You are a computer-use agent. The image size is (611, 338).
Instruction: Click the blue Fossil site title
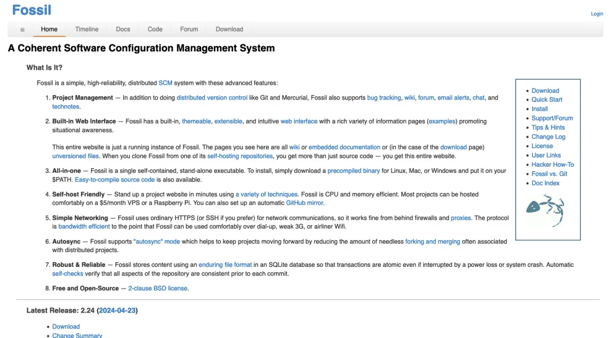pos(32,10)
